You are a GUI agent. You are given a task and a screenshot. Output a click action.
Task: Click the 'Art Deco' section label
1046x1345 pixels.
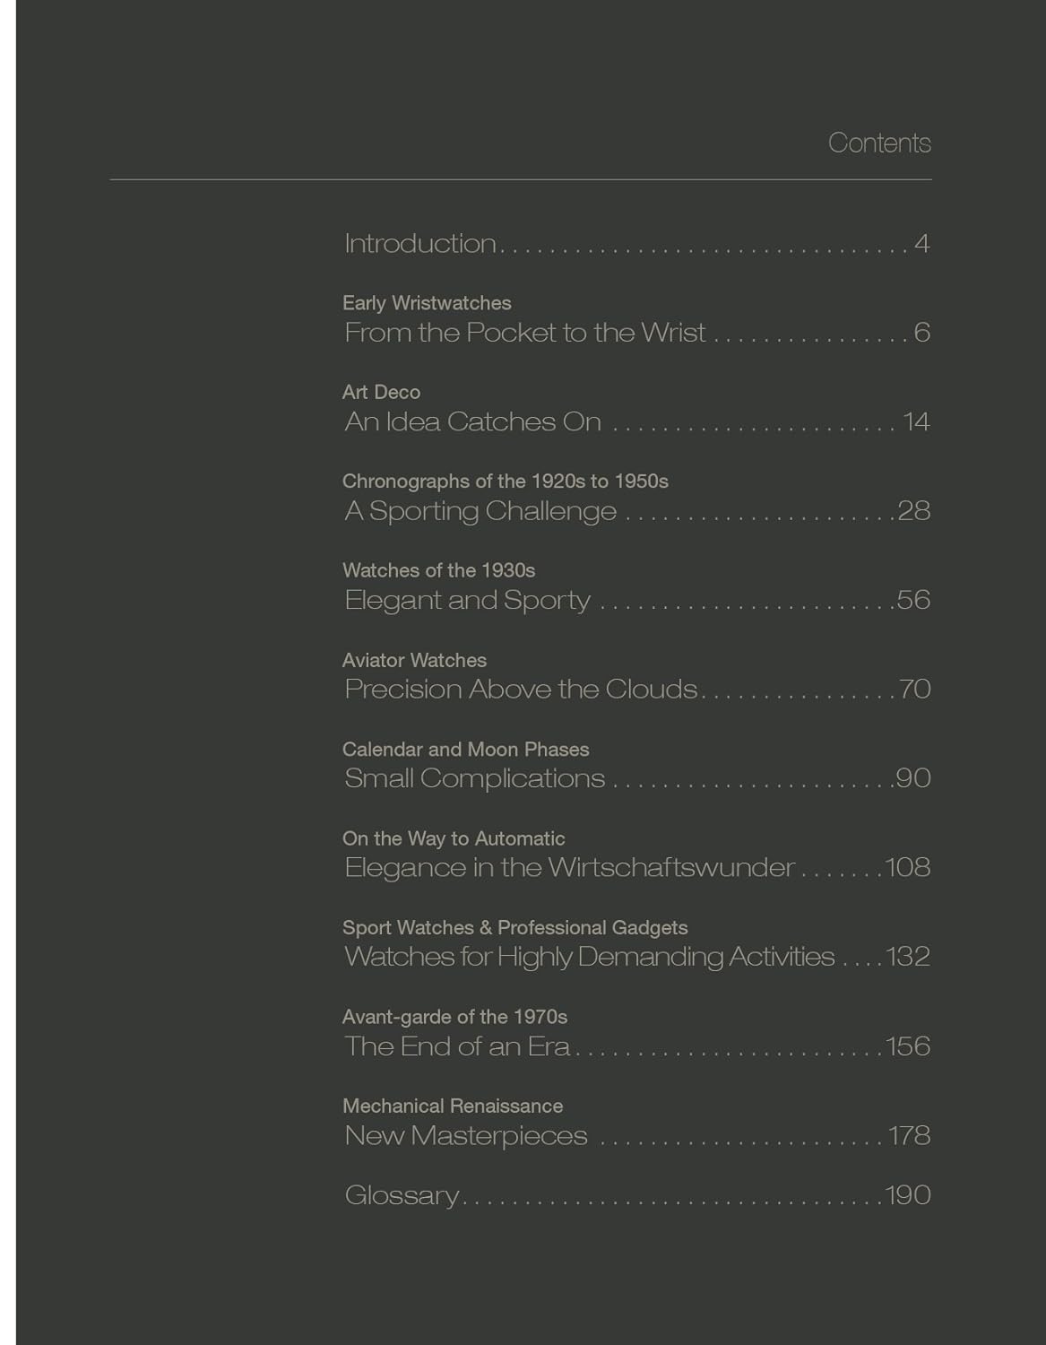(x=381, y=392)
